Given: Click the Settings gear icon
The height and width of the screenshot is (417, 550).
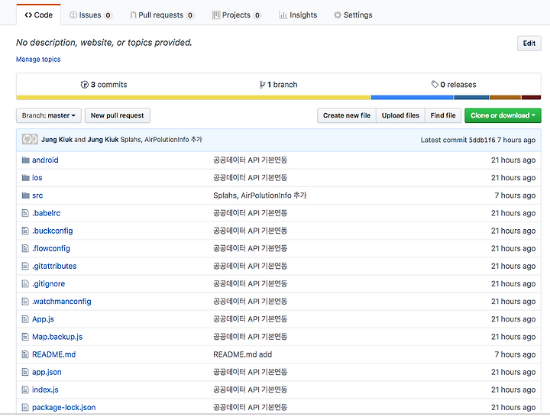Looking at the screenshot, I should click(x=338, y=15).
